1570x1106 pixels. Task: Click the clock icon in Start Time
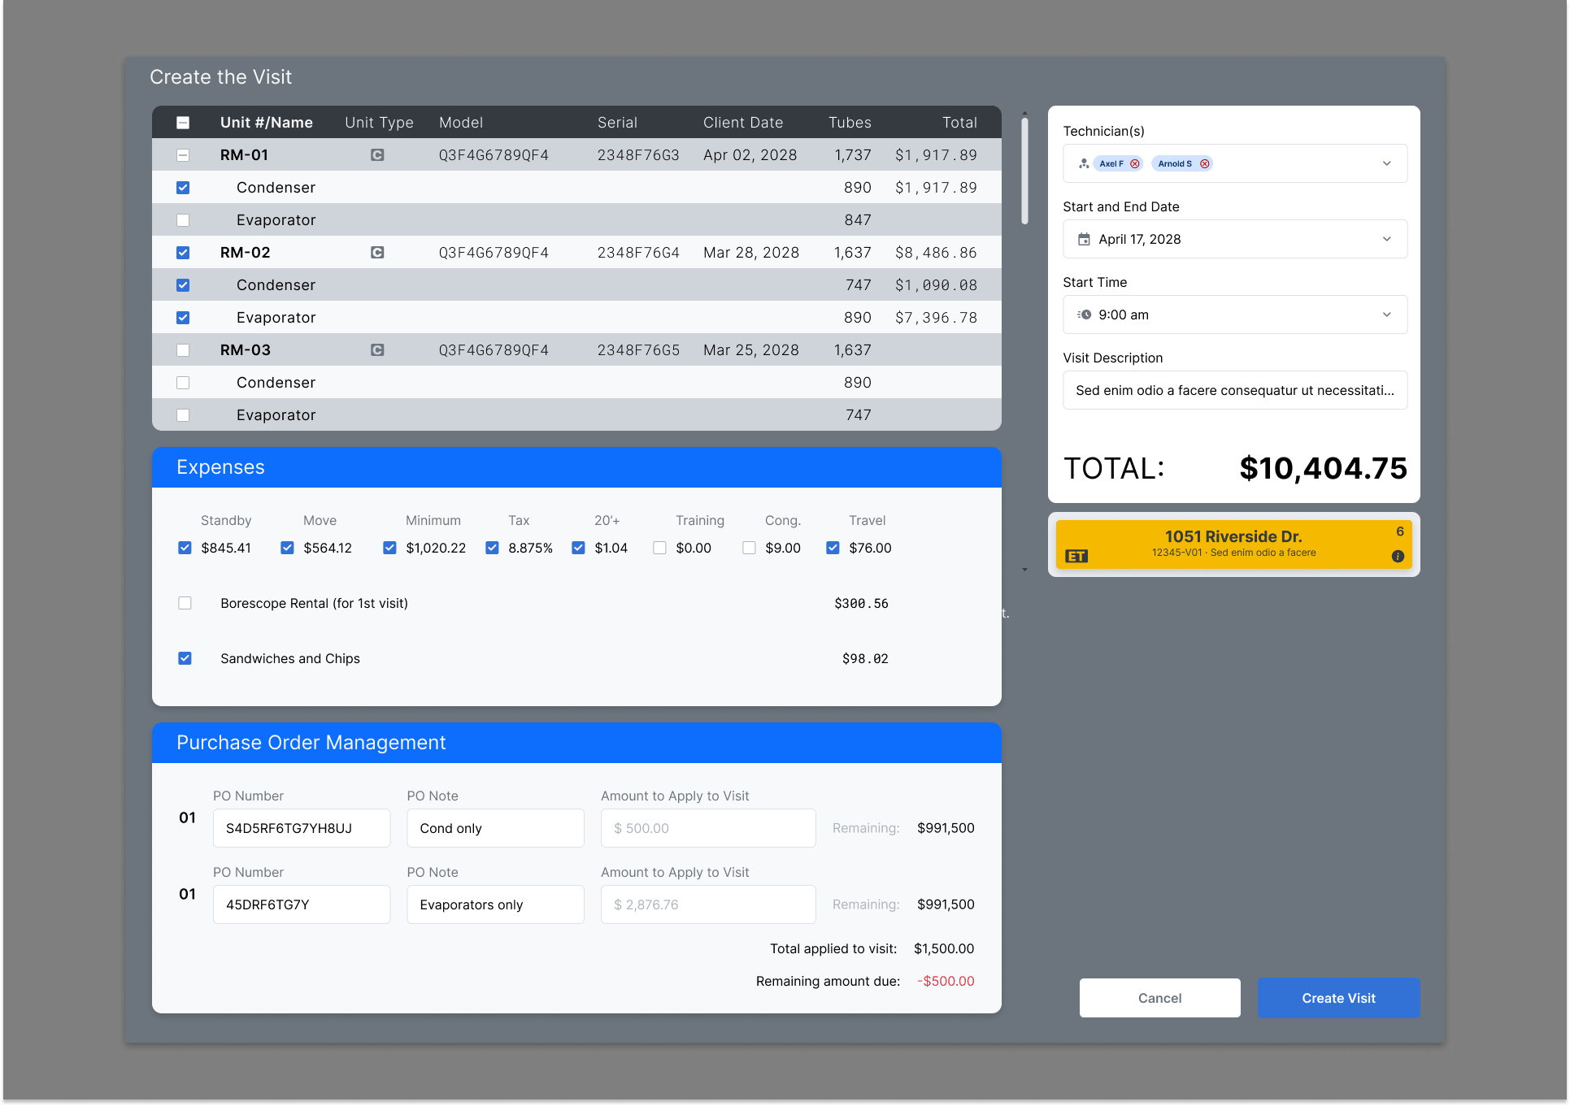(1084, 314)
